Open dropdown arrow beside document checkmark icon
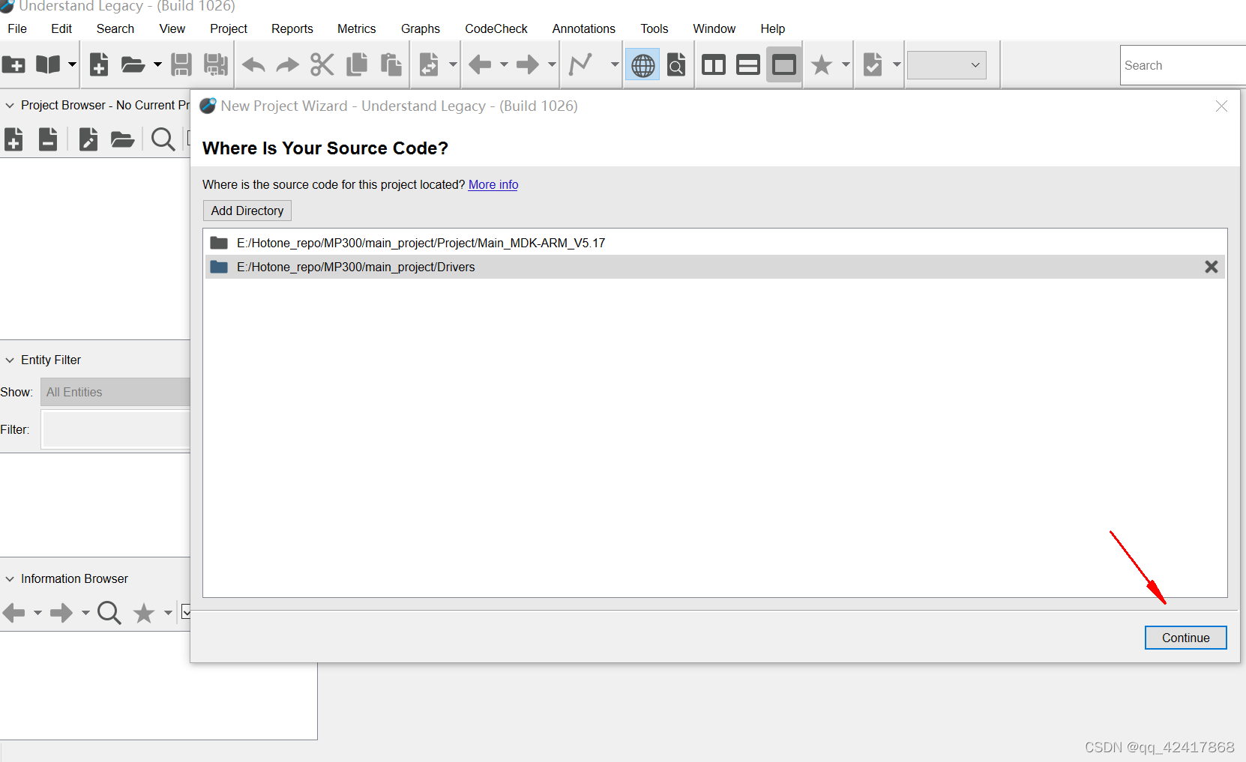 tap(897, 65)
